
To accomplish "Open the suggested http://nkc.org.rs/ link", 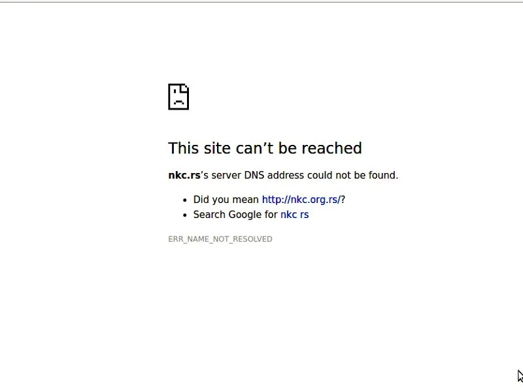I will (301, 200).
